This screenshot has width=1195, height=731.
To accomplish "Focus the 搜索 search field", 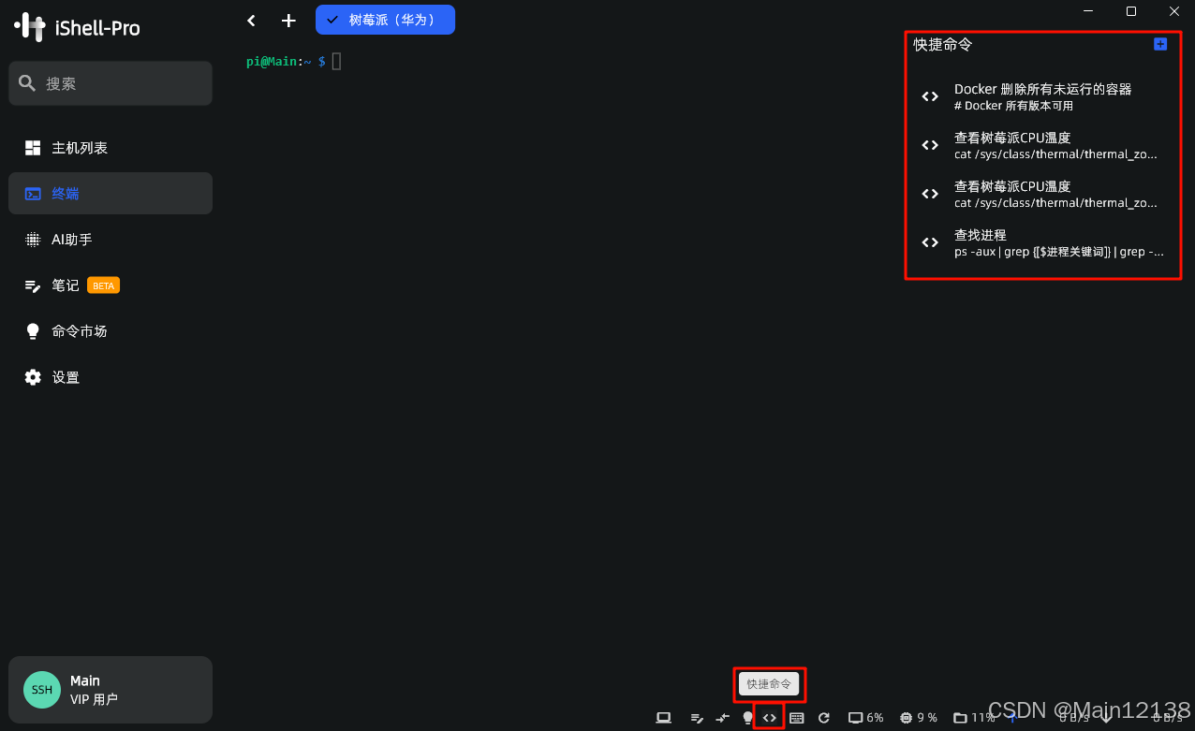I will (x=110, y=83).
